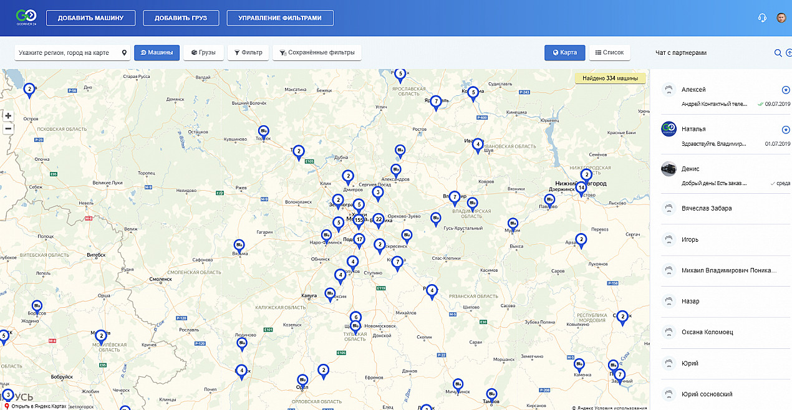
Task: Zoom out the map with minus button
Action: coord(8,128)
